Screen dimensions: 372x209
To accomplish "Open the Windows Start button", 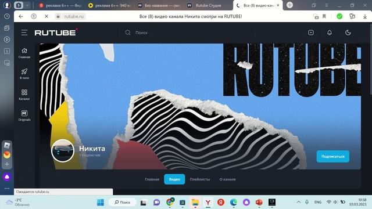I will point(101,203).
